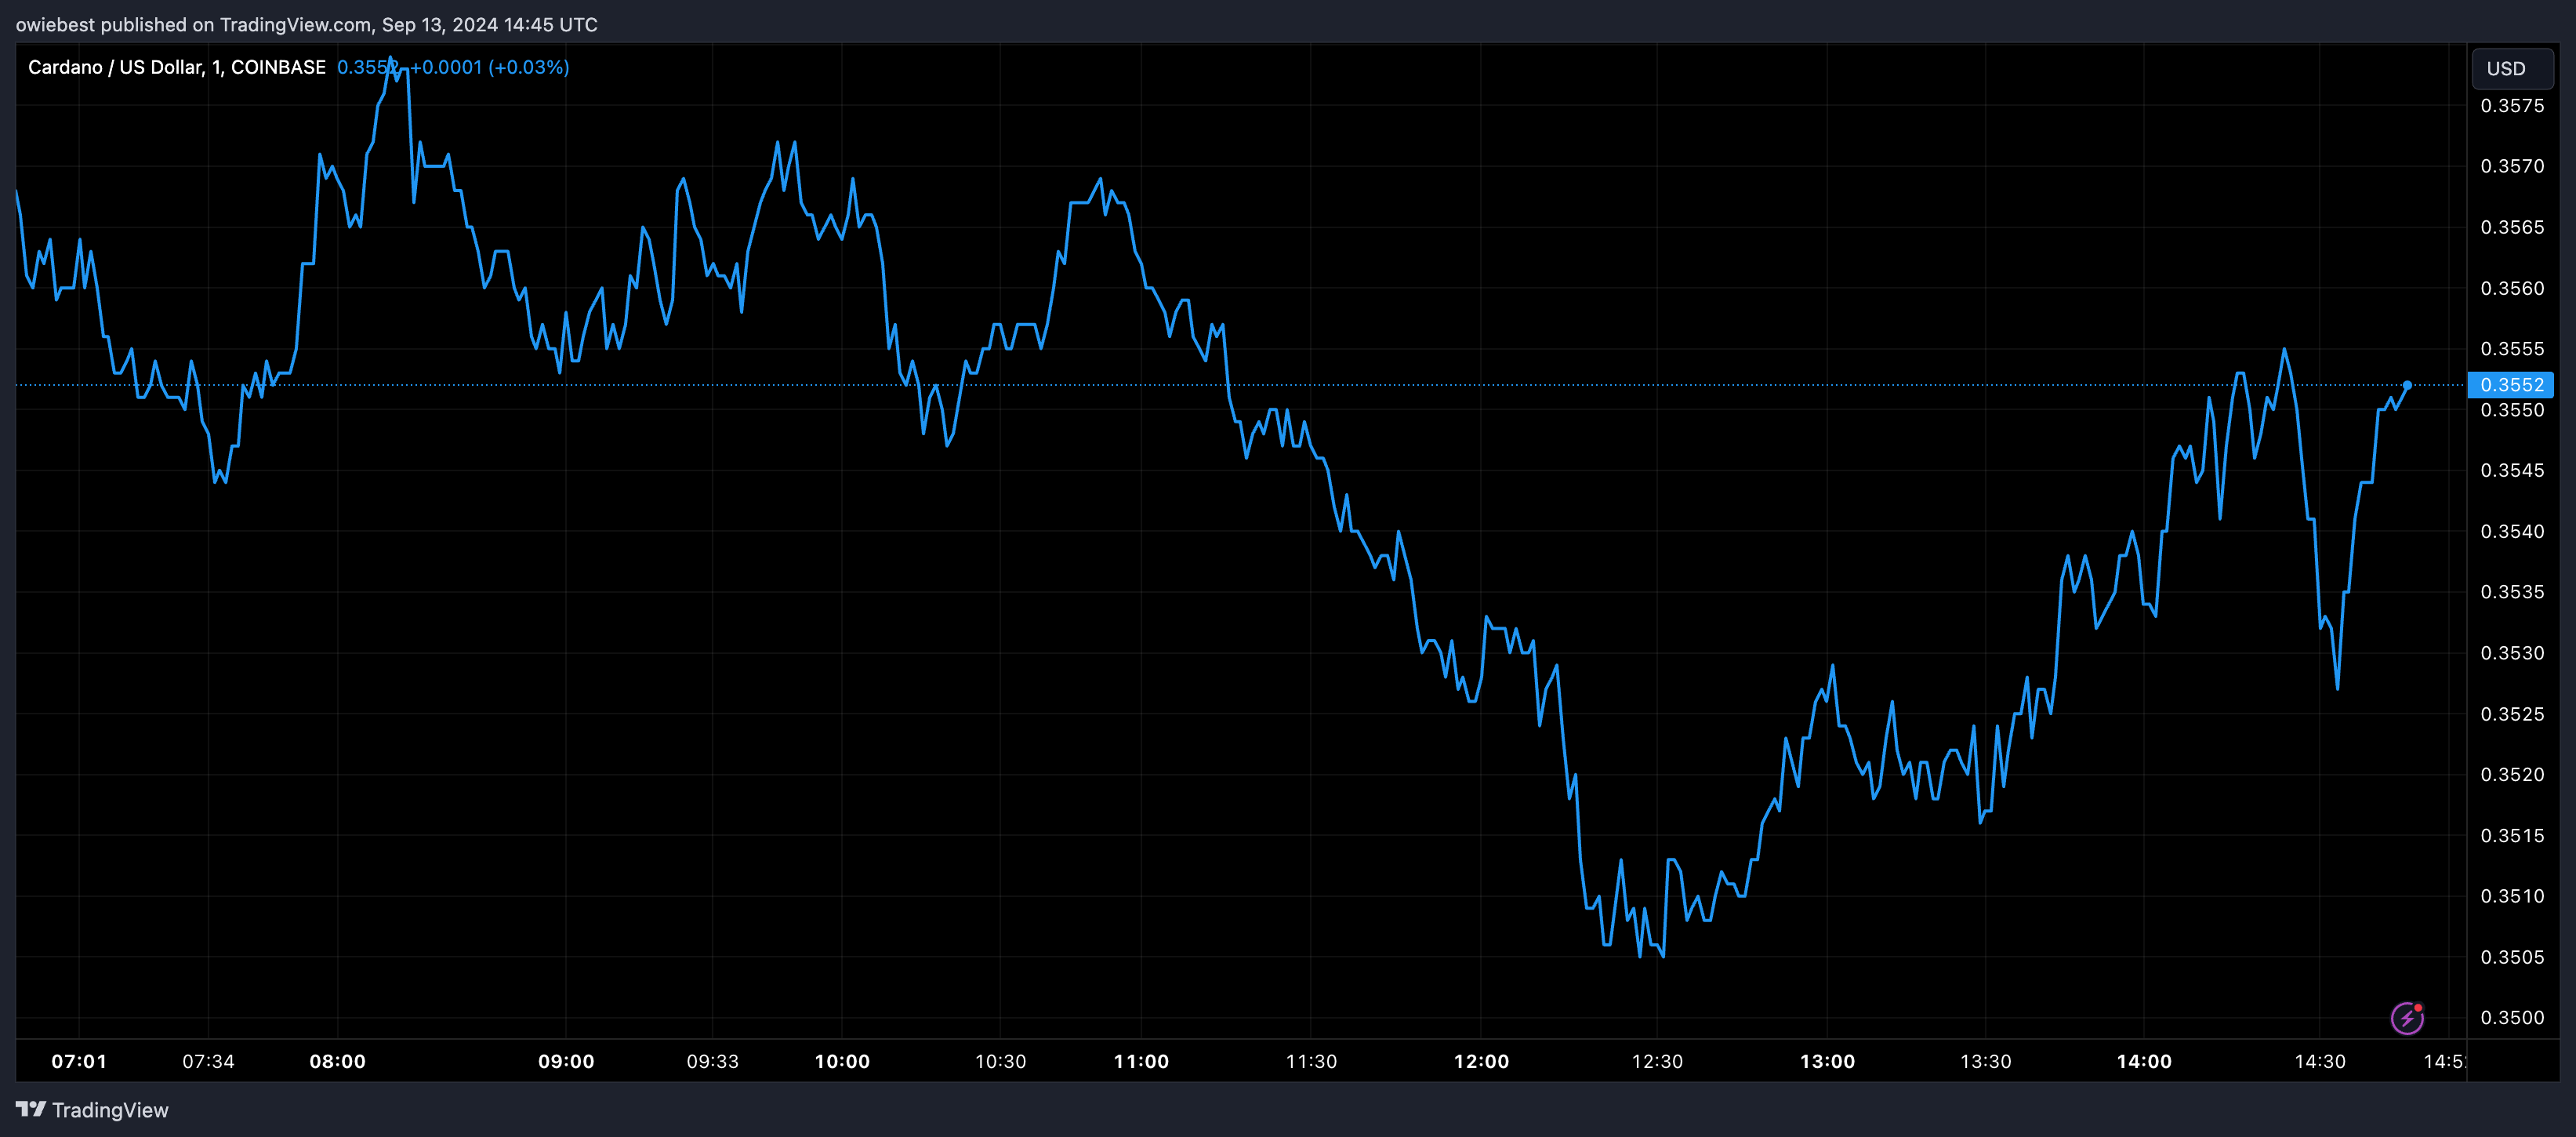The width and height of the screenshot is (2576, 1137).
Task: Click the 13:00 time axis label
Action: (x=1827, y=1061)
